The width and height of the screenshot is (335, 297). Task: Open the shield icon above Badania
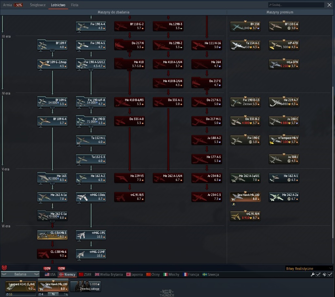[x=4, y=268]
